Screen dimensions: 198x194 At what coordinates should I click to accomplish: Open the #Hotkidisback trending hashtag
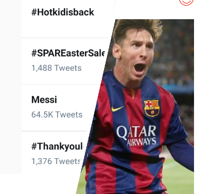coord(63,12)
